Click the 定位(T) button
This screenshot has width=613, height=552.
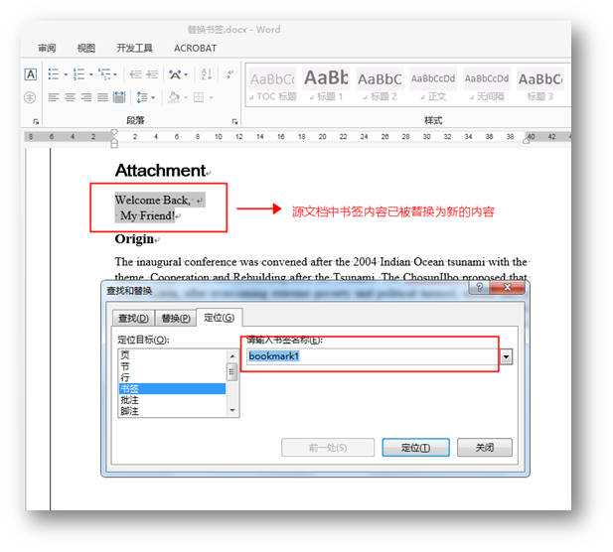click(415, 448)
